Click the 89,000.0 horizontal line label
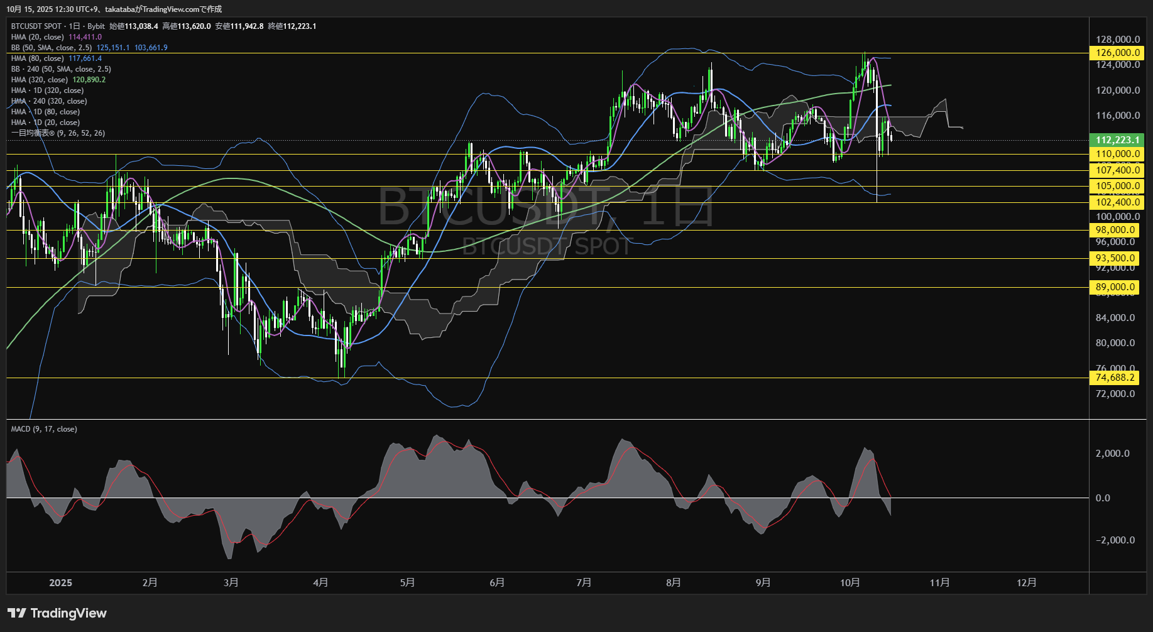 click(1115, 287)
